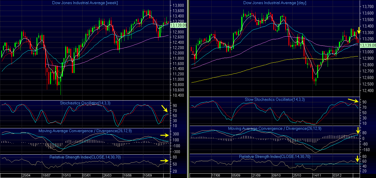Click the 26/03 date label
The width and height of the screenshot is (376, 178).
click(107, 175)
